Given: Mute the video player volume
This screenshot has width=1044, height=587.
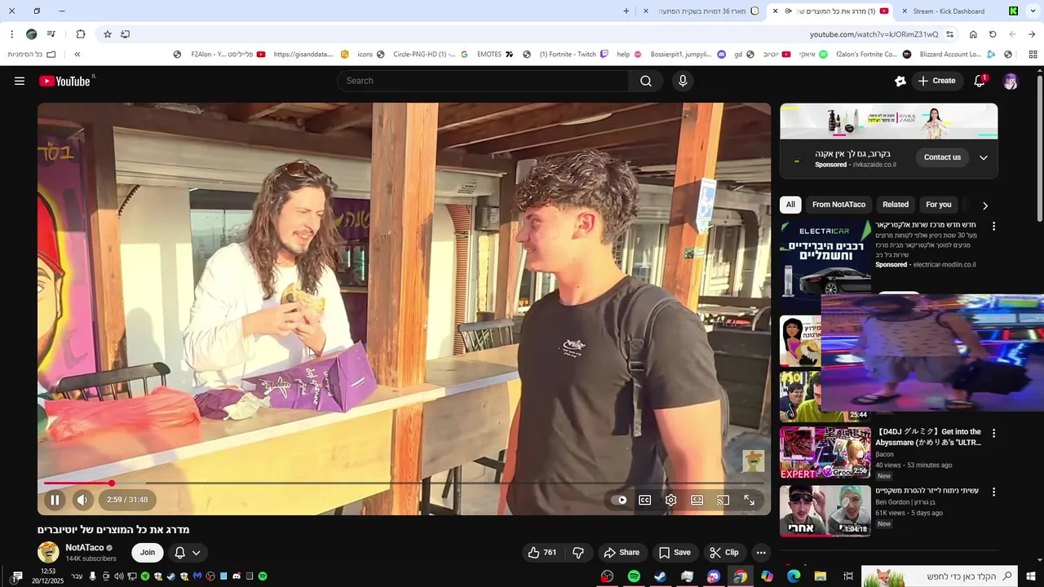Looking at the screenshot, I should (82, 500).
